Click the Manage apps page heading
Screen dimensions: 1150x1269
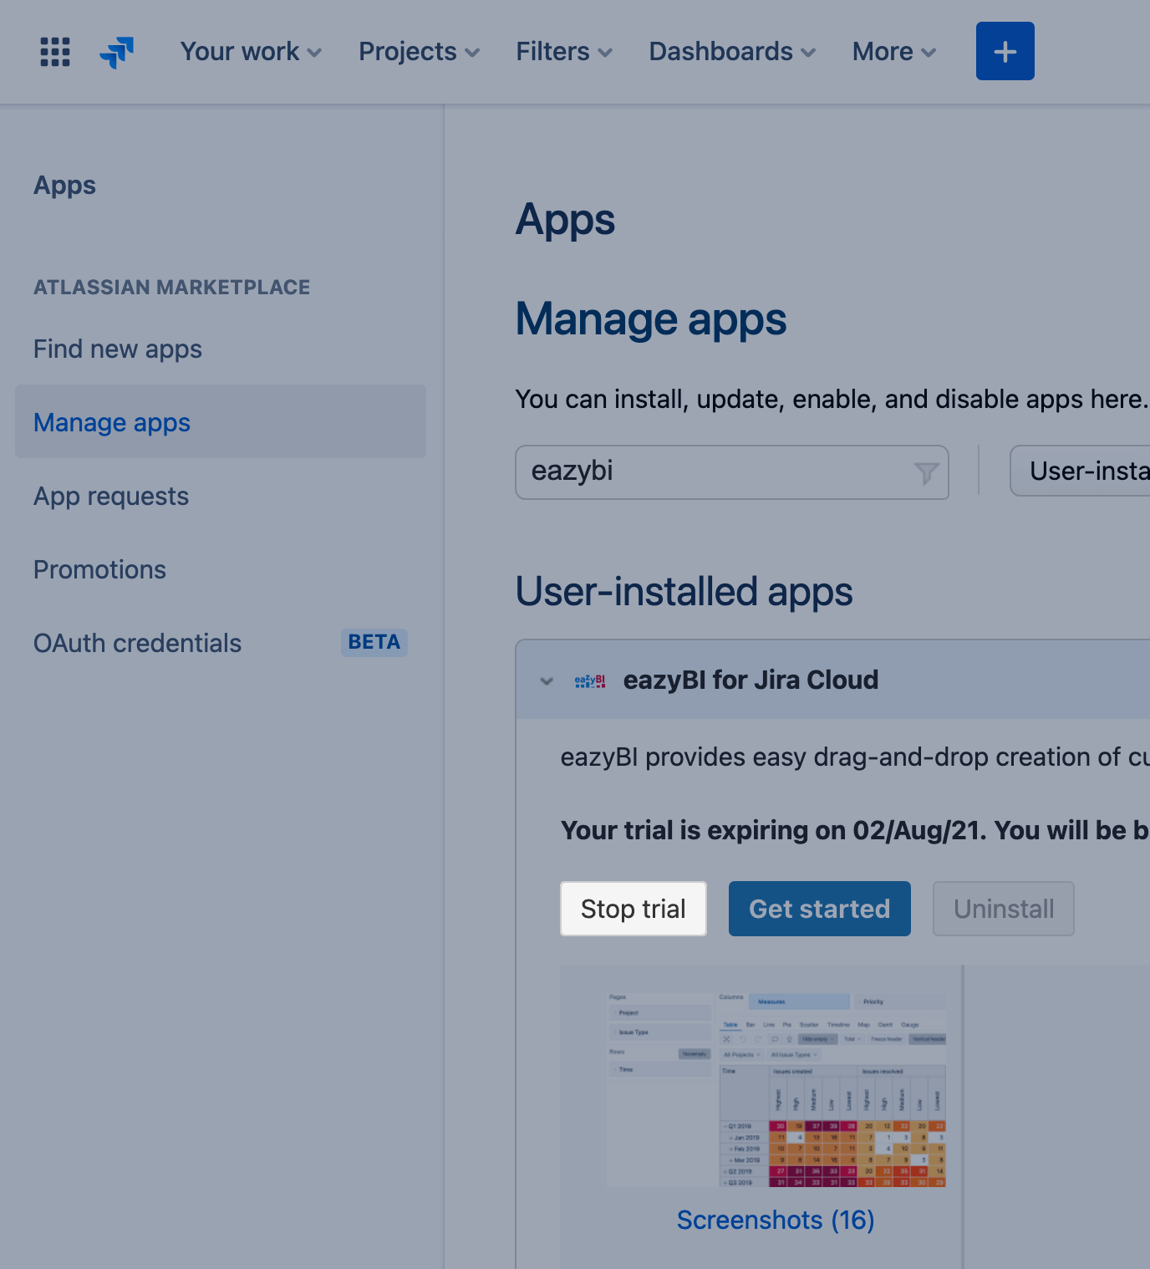651,319
